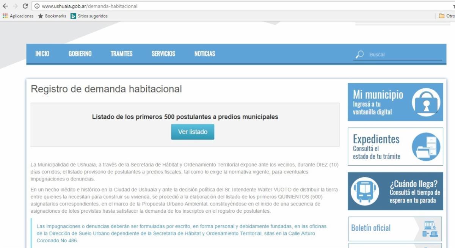Click the browser address bar URL

click(89, 6)
